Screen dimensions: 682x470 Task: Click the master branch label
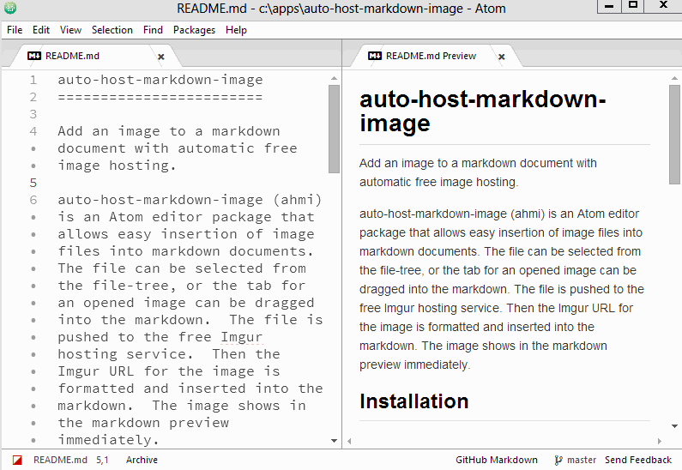click(x=582, y=460)
